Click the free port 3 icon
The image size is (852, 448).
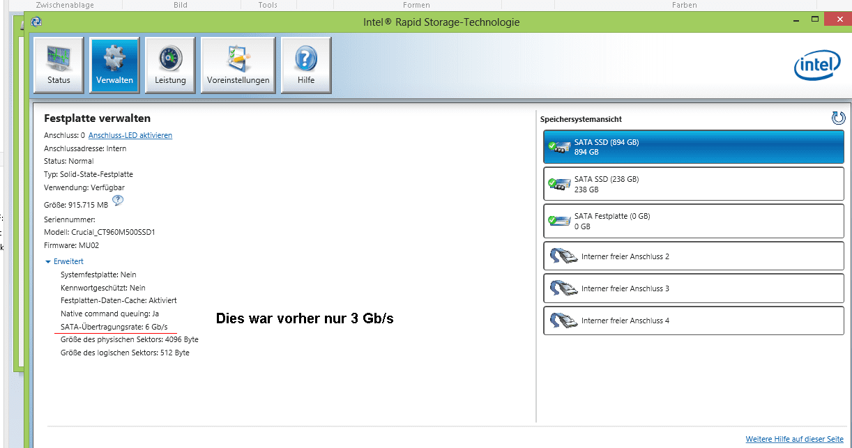click(x=563, y=288)
